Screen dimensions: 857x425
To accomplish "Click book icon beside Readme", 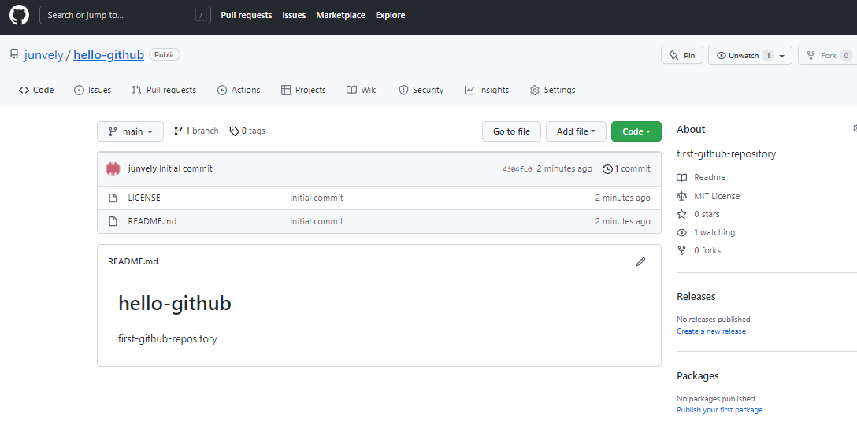I will 681,178.
